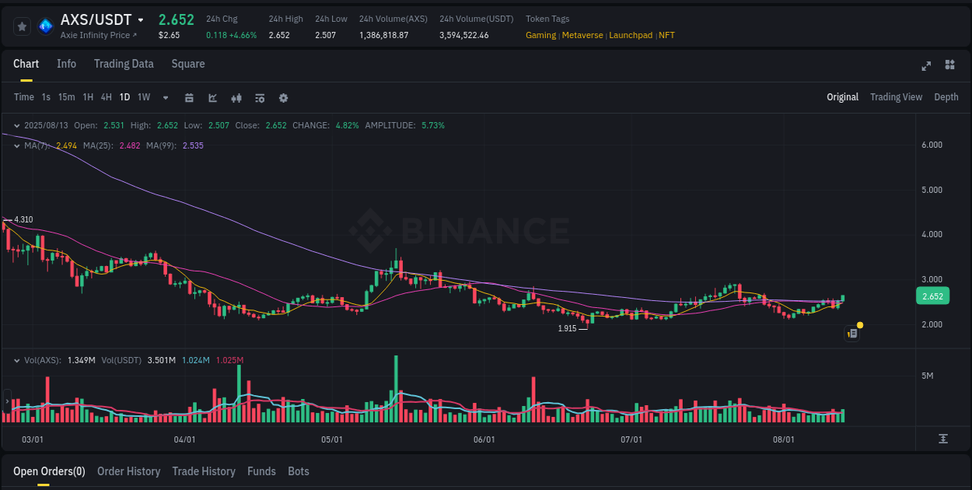Image resolution: width=972 pixels, height=490 pixels.
Task: Expand the interval options dropdown arrow
Action: 165,98
